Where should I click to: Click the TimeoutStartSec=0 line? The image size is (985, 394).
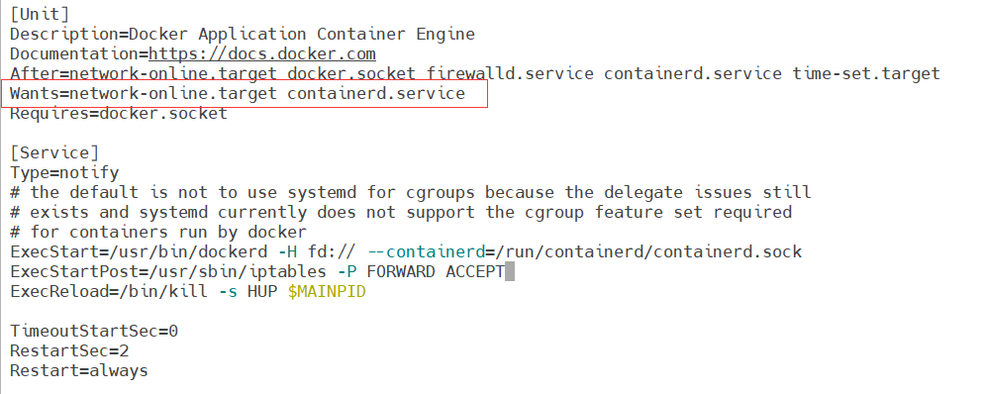pyautogui.click(x=94, y=332)
